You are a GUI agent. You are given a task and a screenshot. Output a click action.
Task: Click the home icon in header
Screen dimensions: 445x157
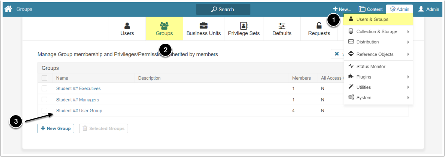point(8,9)
